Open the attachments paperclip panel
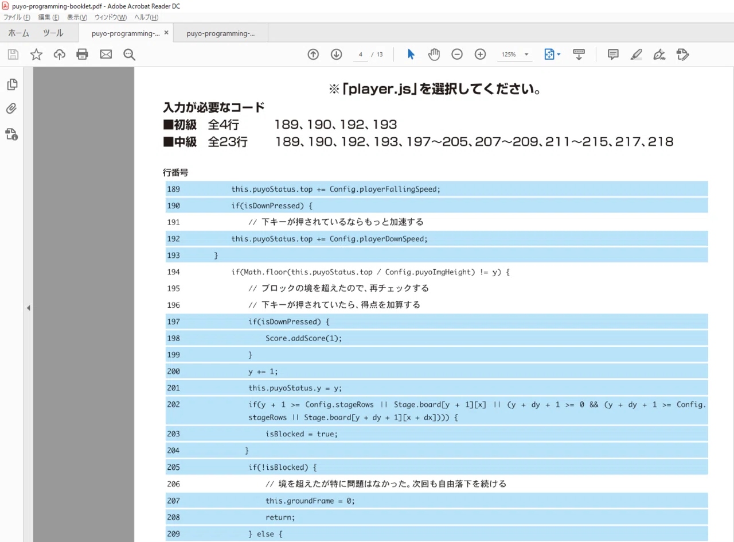734x542 pixels. point(12,109)
